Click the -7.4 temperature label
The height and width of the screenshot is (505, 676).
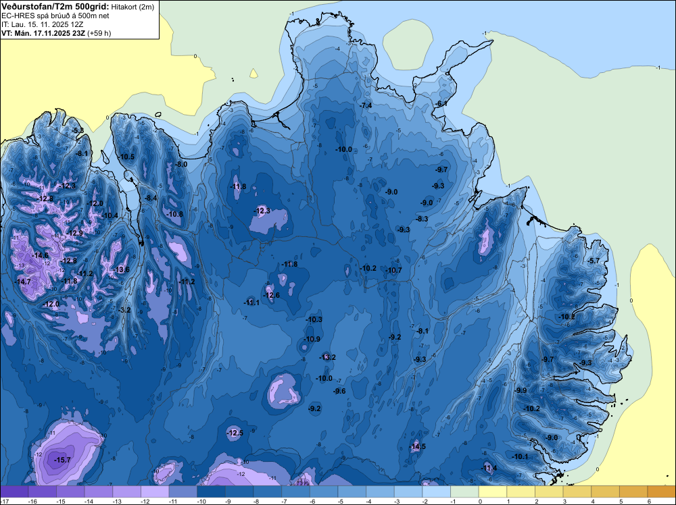tap(366, 106)
